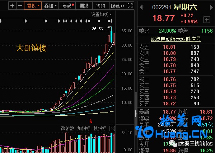Open the 叠加 dropdown
Screen dimensions: 215x153
(50, 6)
